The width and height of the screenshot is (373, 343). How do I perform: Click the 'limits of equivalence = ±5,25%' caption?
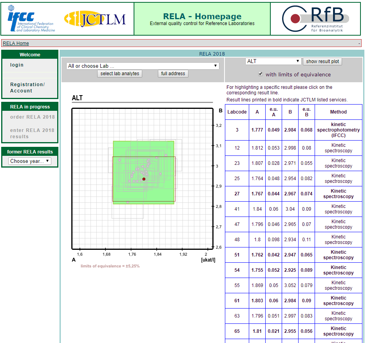pyautogui.click(x=110, y=266)
